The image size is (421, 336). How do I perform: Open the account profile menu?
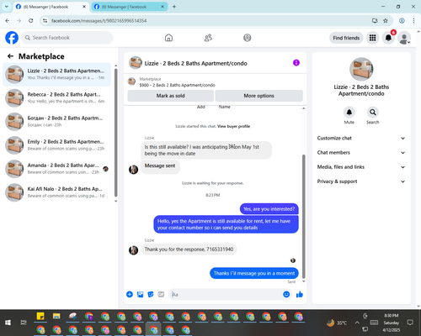point(404,38)
